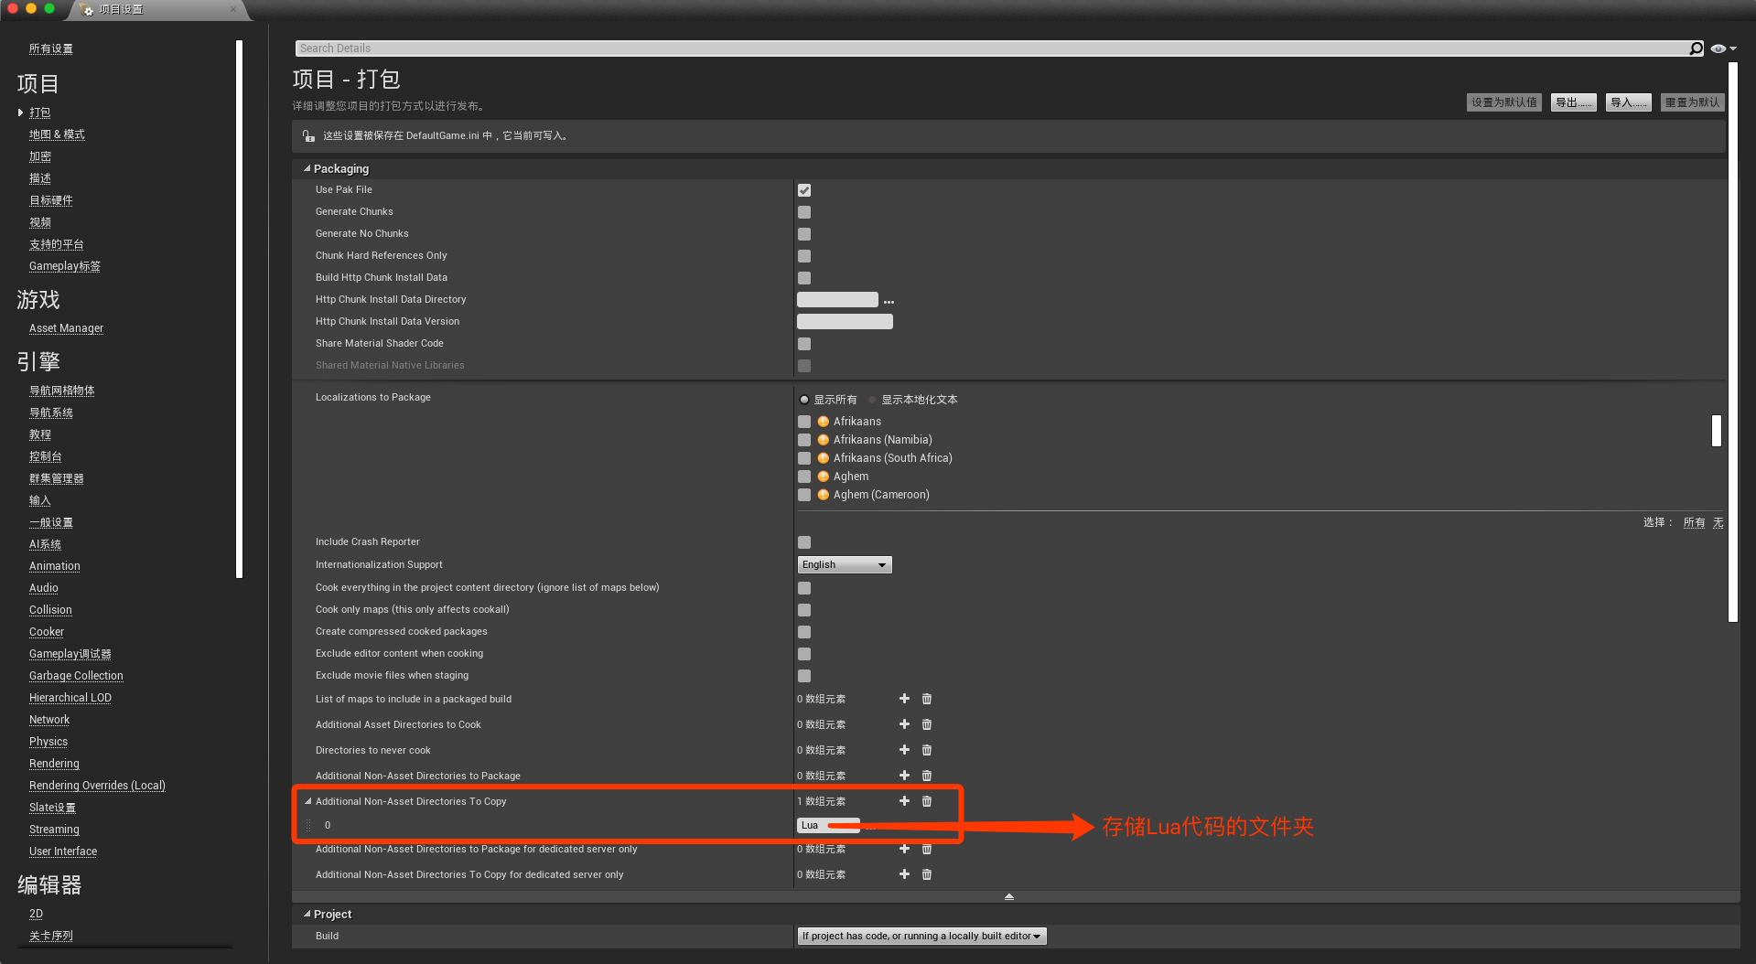Screen dimensions: 1756x964
Task: Add a map to List of maps to include
Action: pos(904,698)
